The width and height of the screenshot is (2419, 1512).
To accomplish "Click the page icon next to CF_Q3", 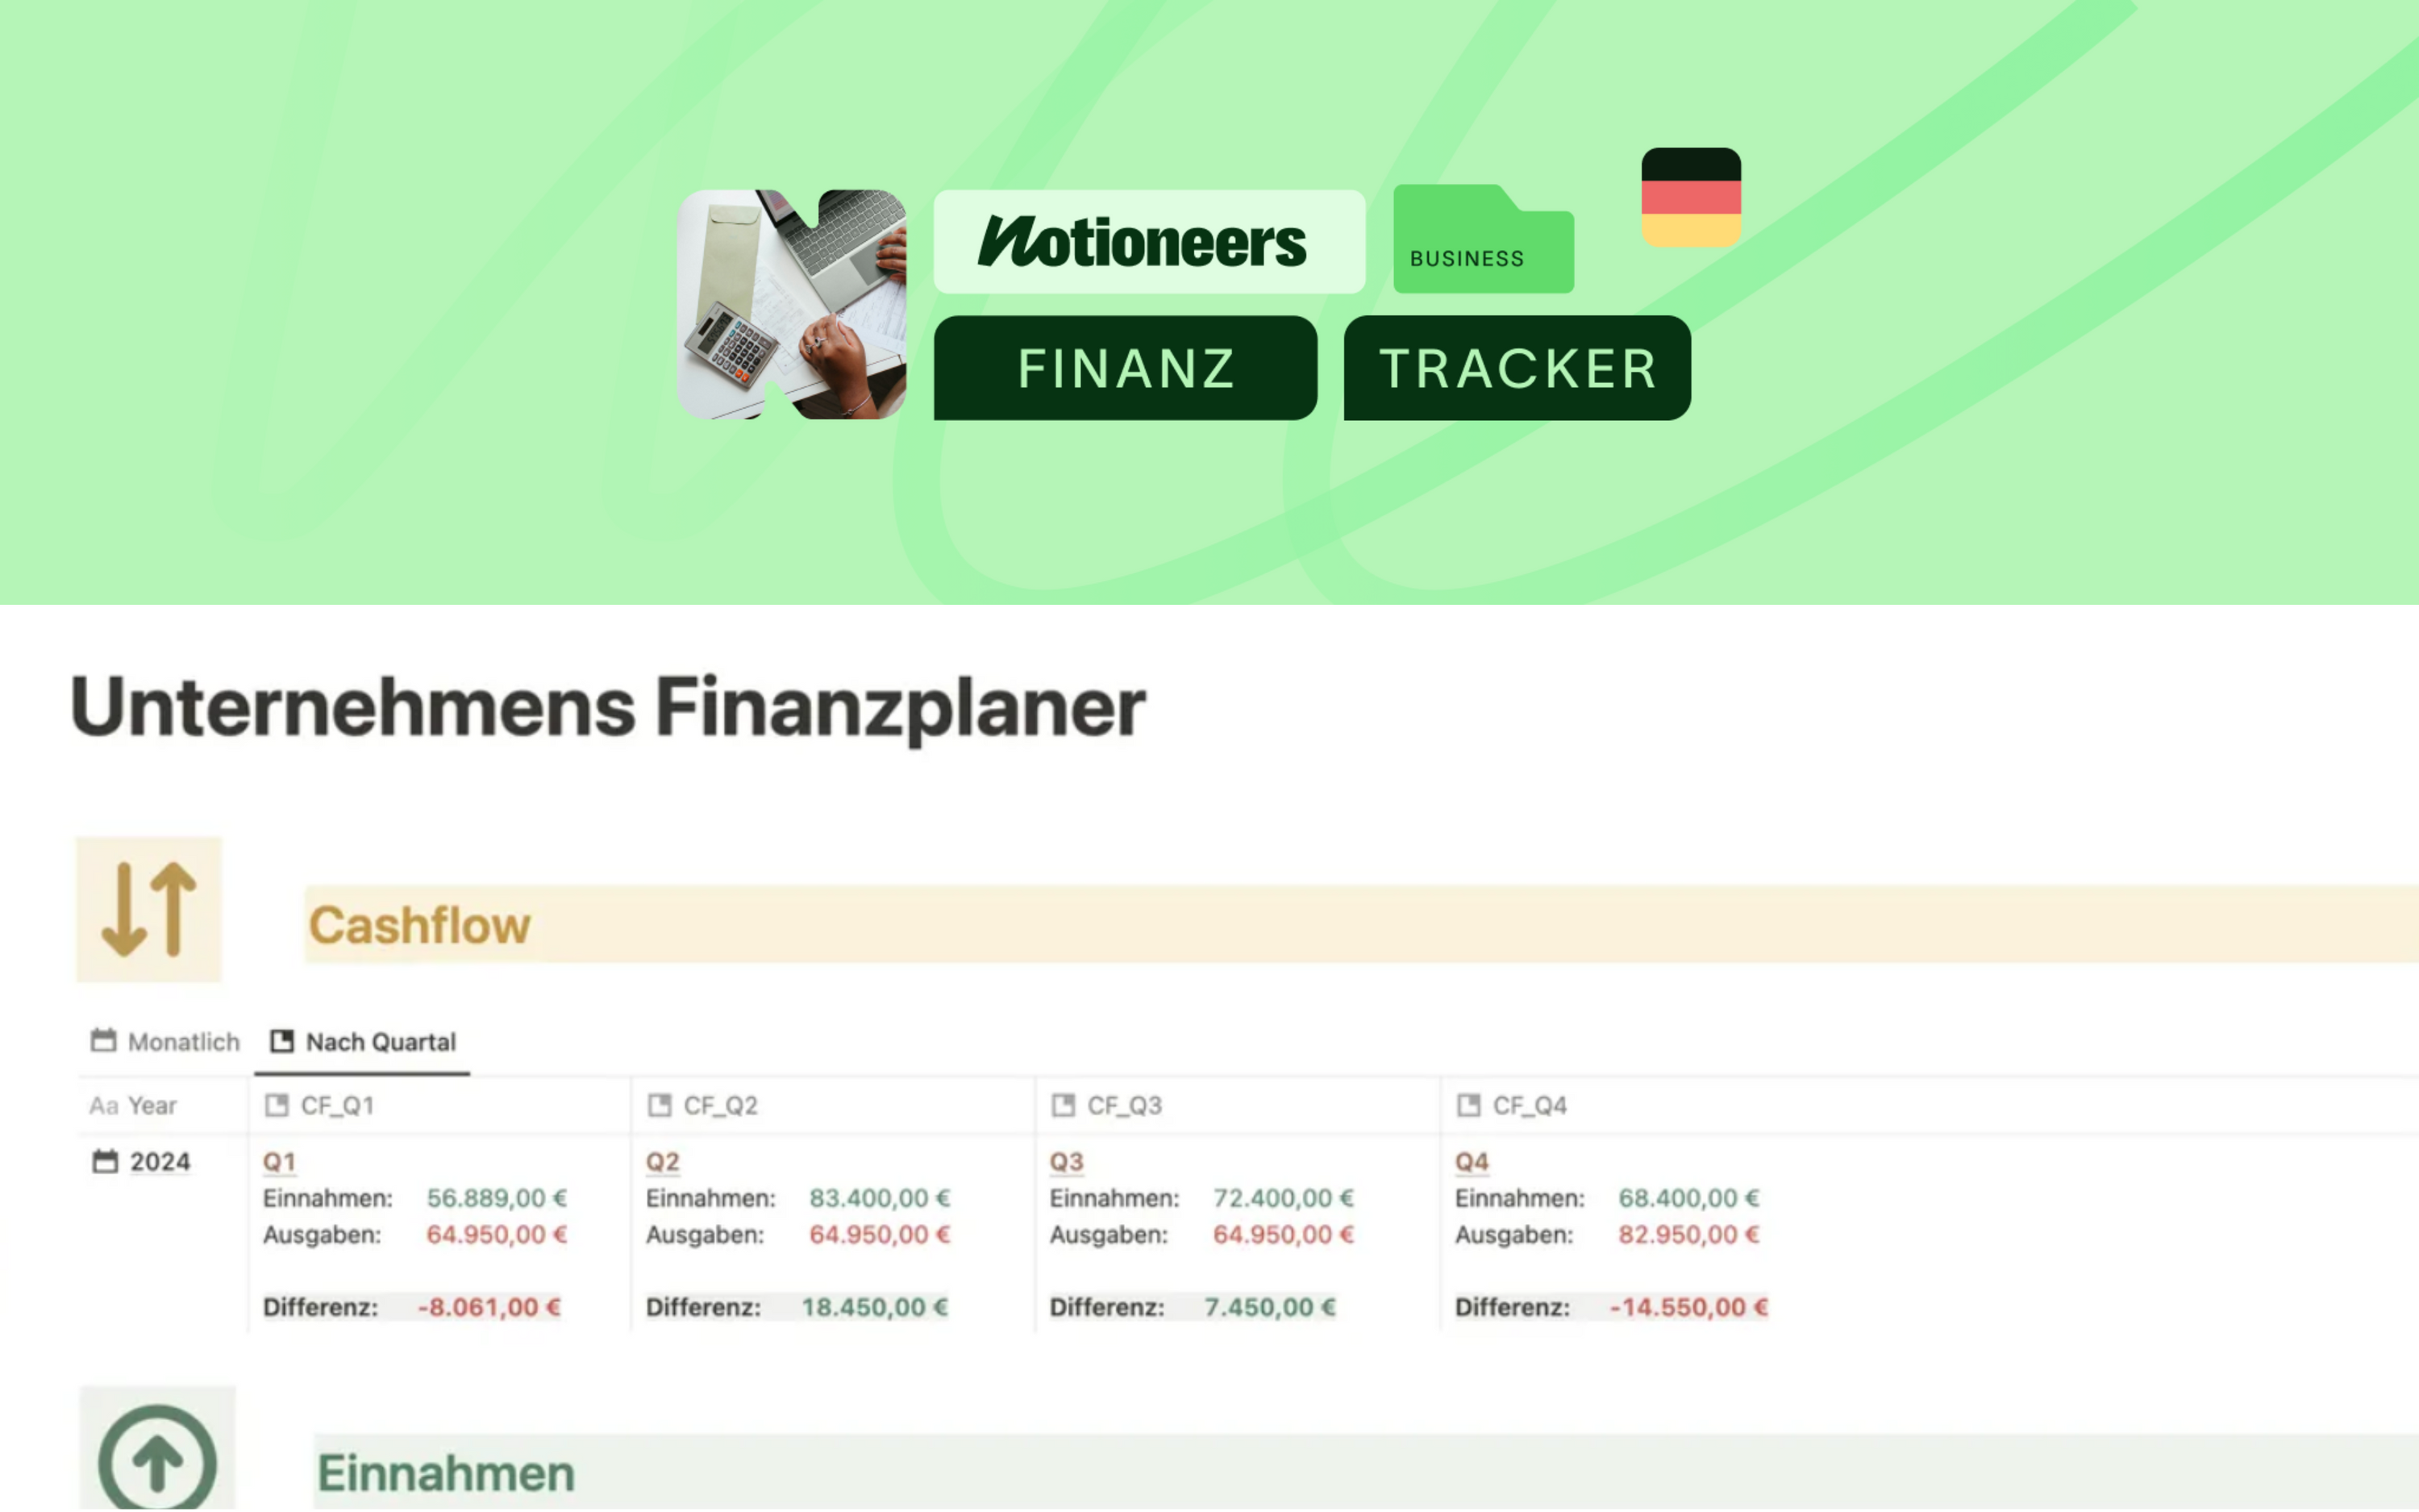I will [x=1064, y=1105].
